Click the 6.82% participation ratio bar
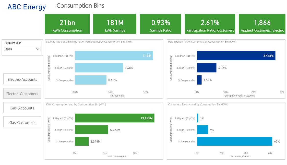 coord(207,68)
